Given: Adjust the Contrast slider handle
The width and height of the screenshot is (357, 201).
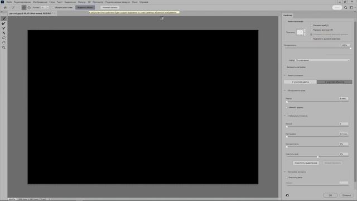Looking at the screenshot, I should (287, 147).
